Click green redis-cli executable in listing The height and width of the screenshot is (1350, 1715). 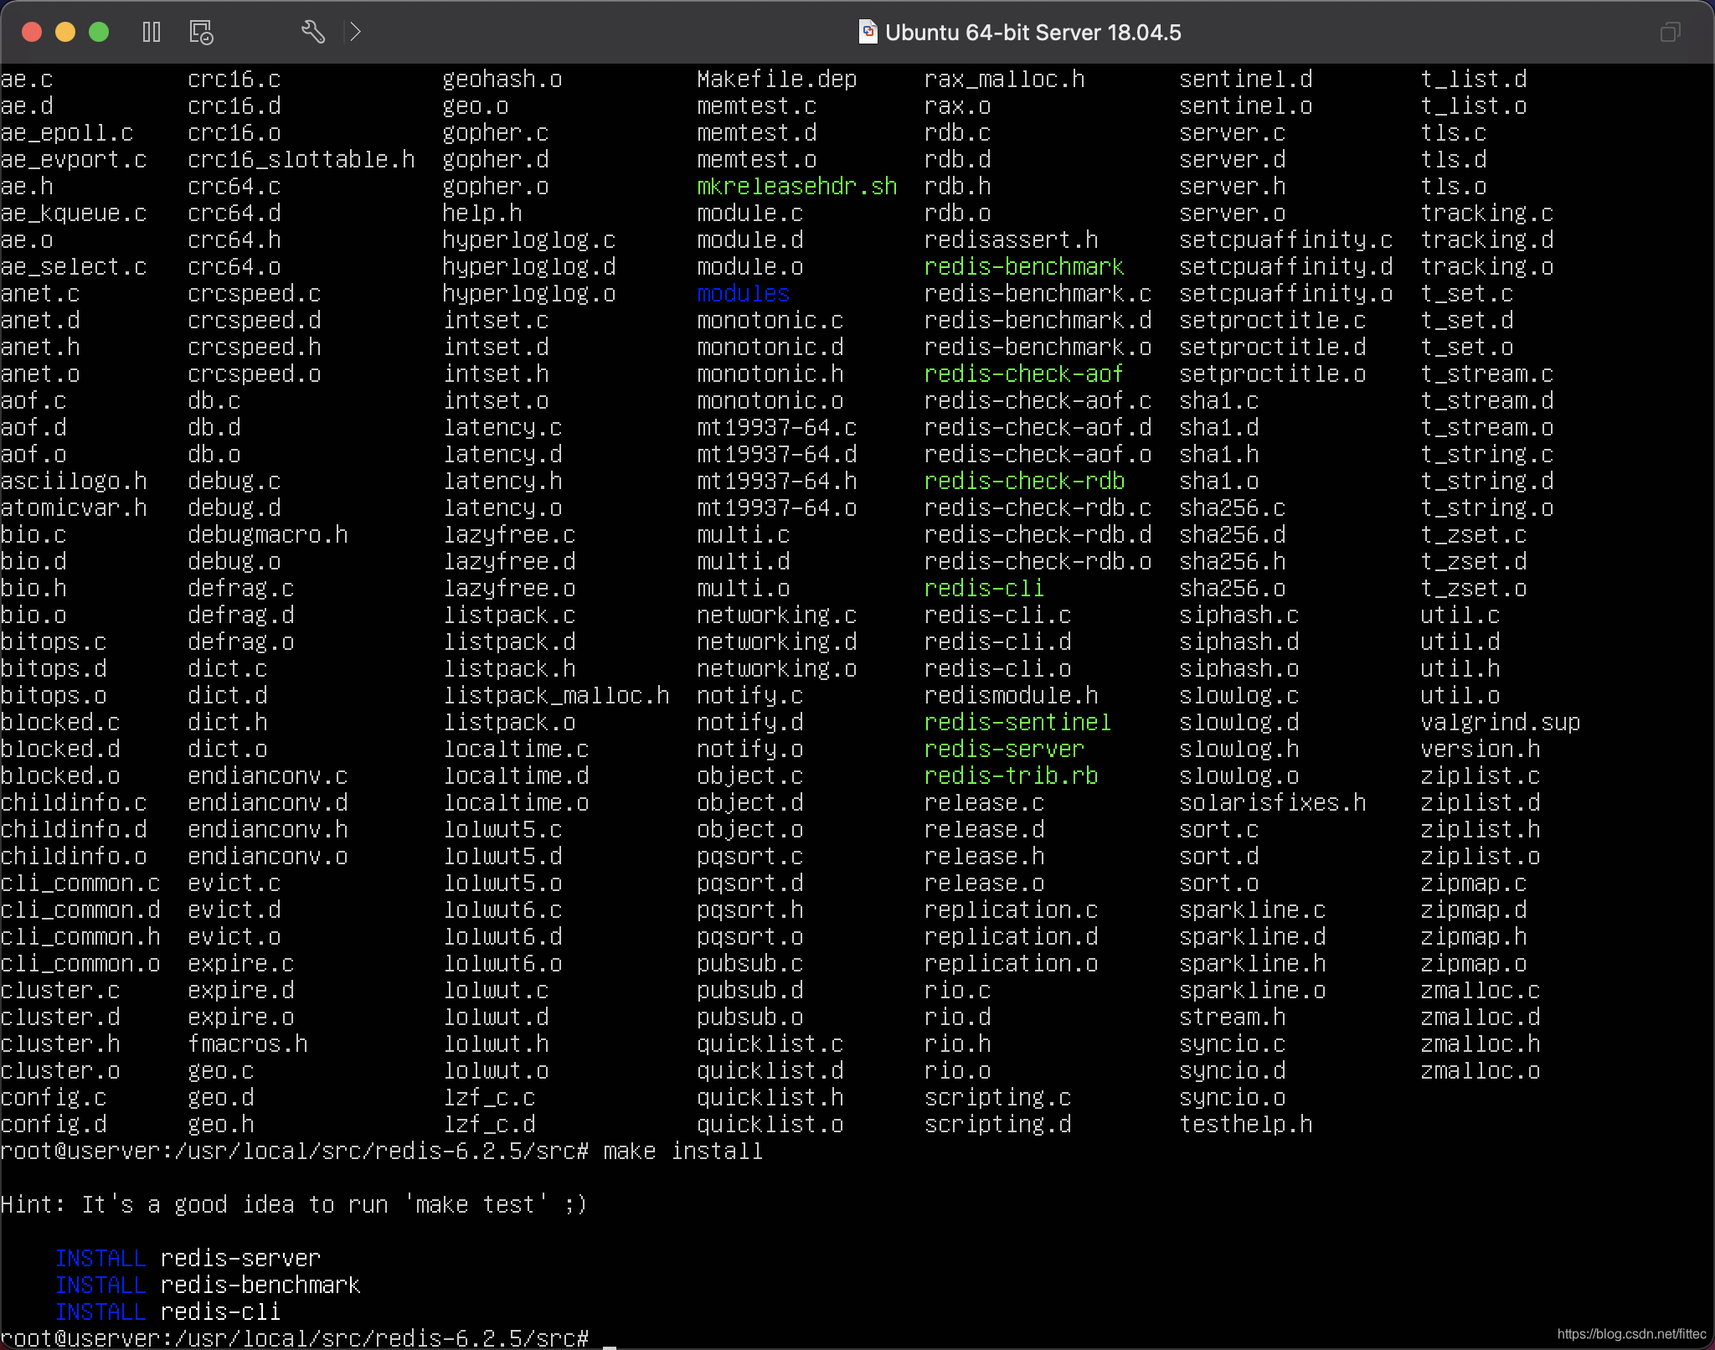983,588
